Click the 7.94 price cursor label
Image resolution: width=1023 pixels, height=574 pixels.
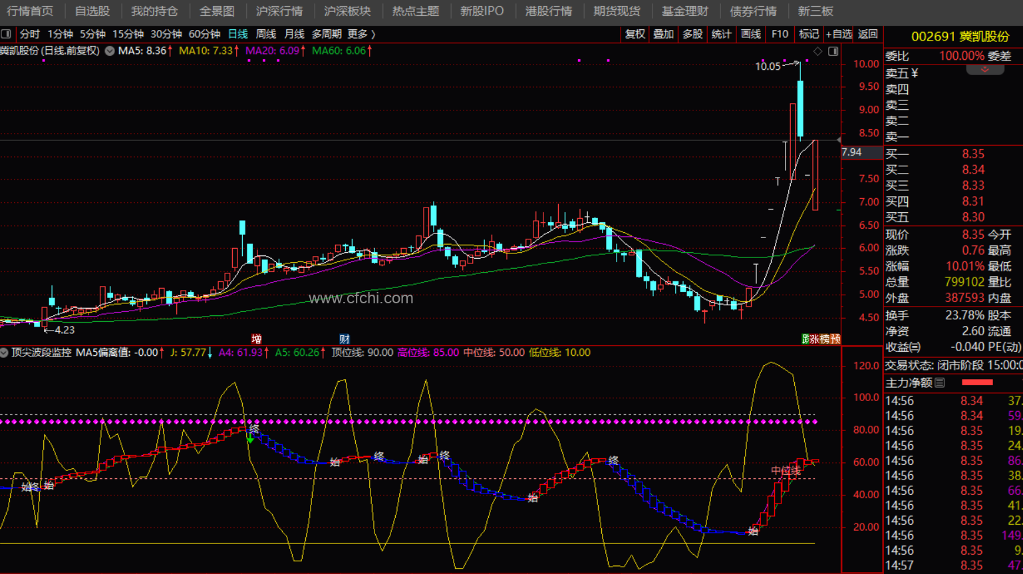pyautogui.click(x=852, y=152)
